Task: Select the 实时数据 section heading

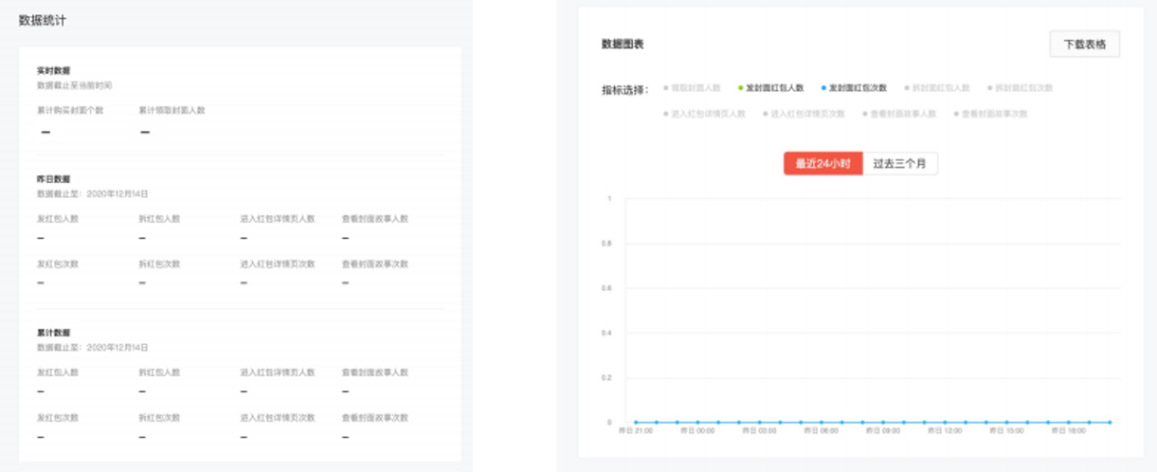Action: 52,71
